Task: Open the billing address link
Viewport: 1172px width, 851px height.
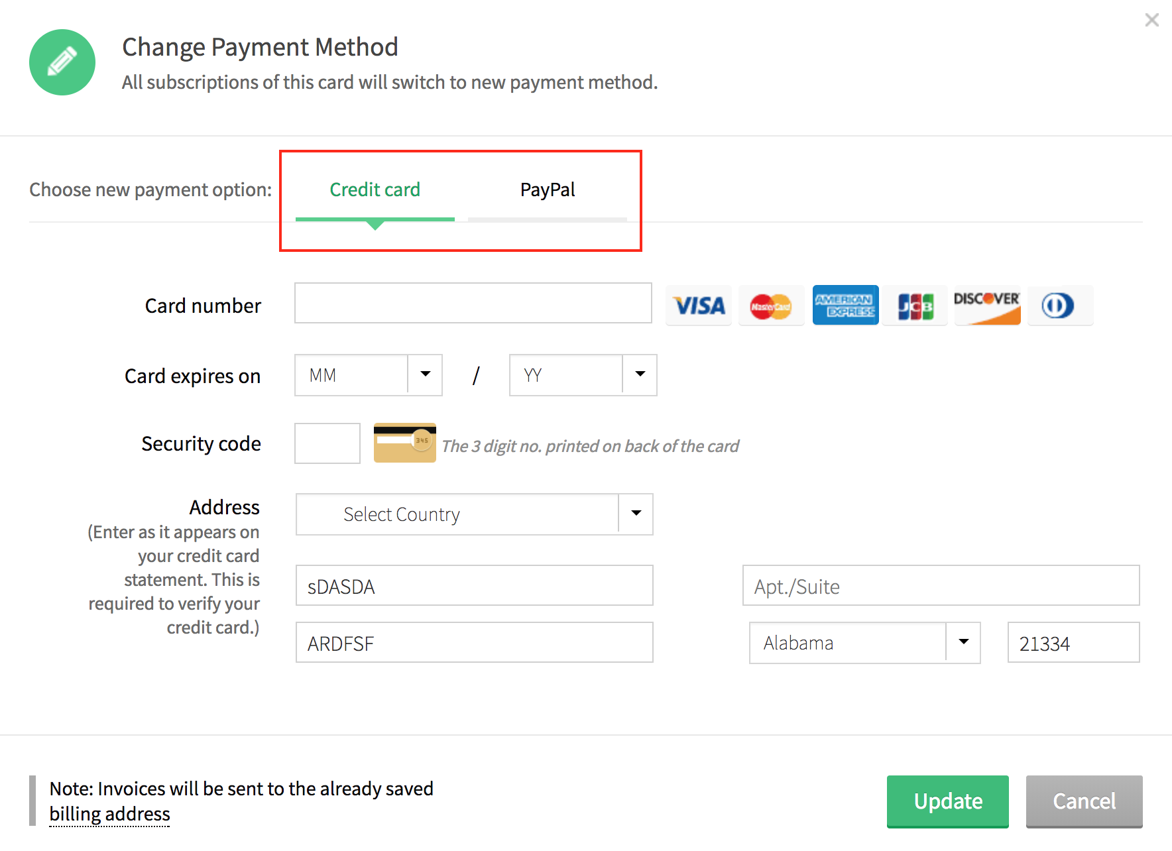Action: (x=109, y=814)
